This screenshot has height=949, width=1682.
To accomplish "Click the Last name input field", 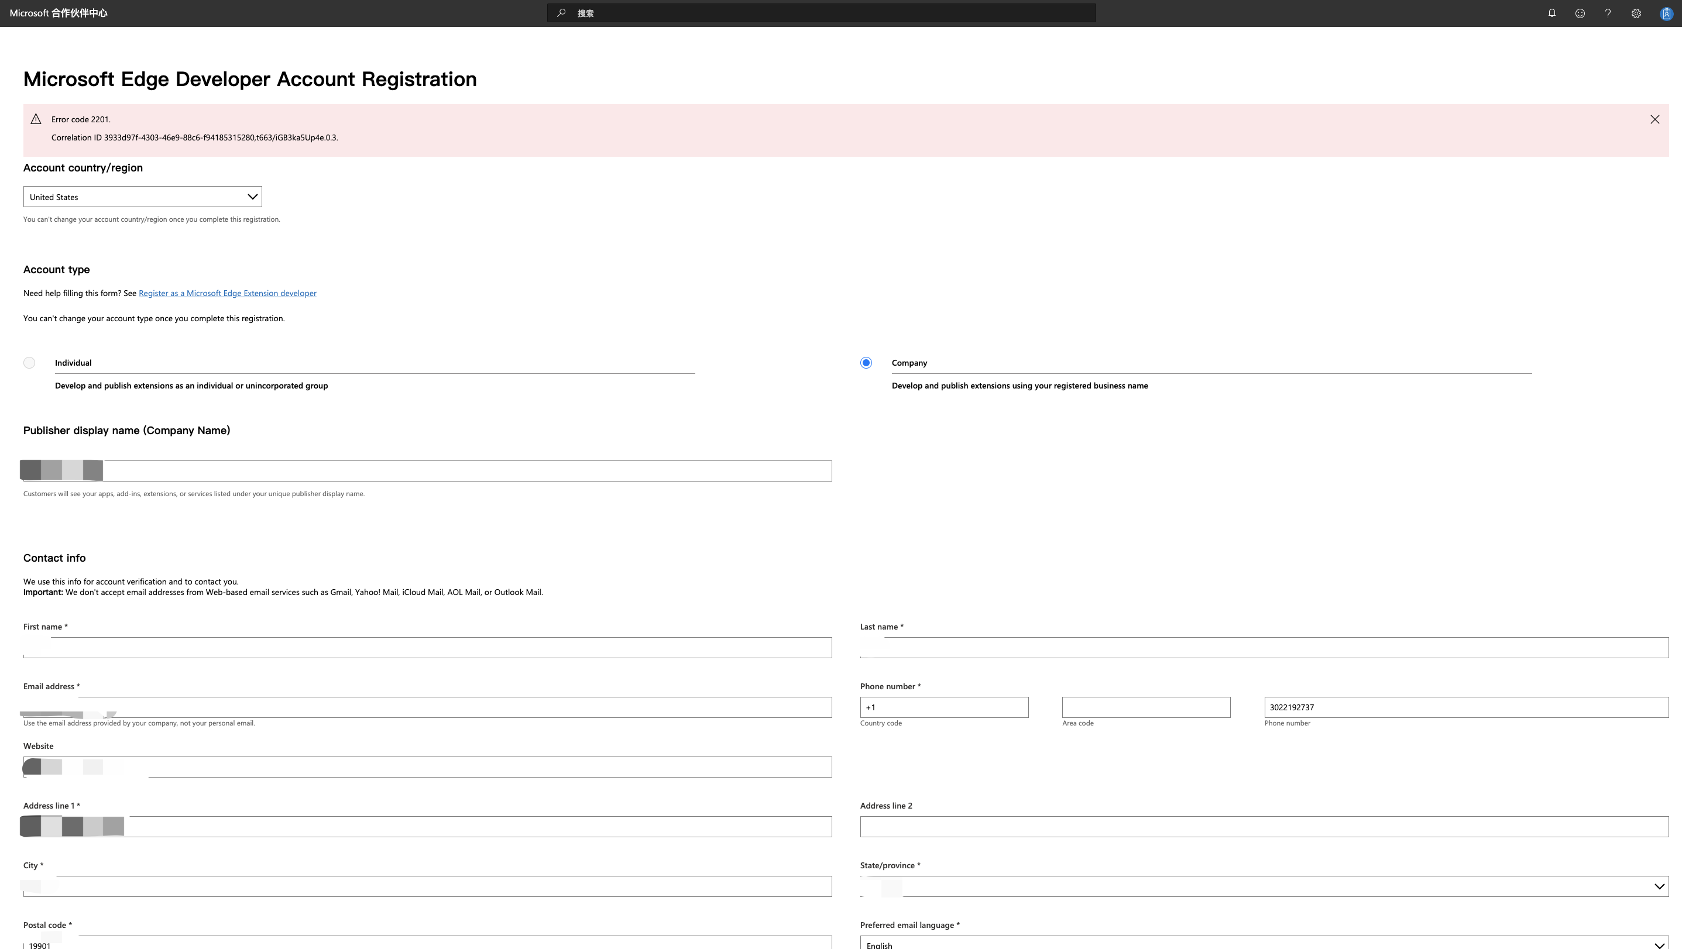I will pos(1264,648).
